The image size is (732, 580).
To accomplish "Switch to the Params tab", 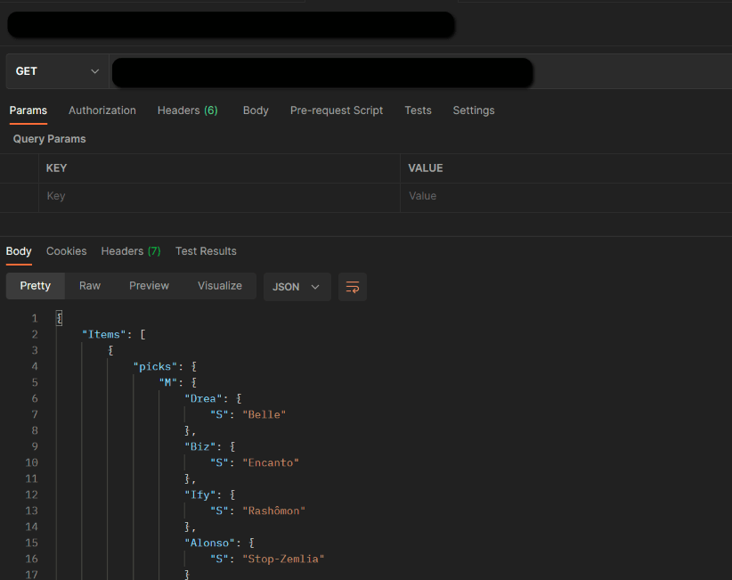I will click(x=28, y=110).
